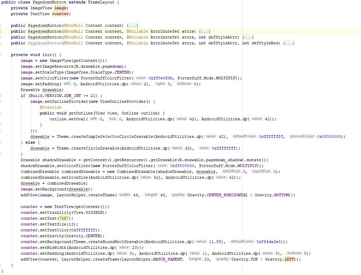The image size is (361, 275).
Task: Click createCircleDrawable method call
Action: click(95, 148)
